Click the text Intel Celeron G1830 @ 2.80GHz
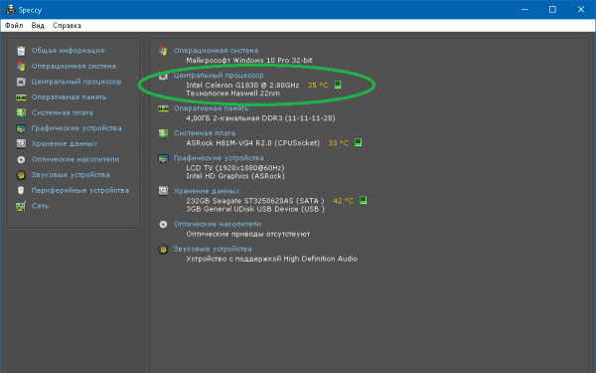This screenshot has height=373, width=596. tap(242, 86)
